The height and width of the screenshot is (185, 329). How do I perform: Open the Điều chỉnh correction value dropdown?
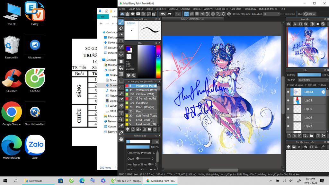(271, 14)
